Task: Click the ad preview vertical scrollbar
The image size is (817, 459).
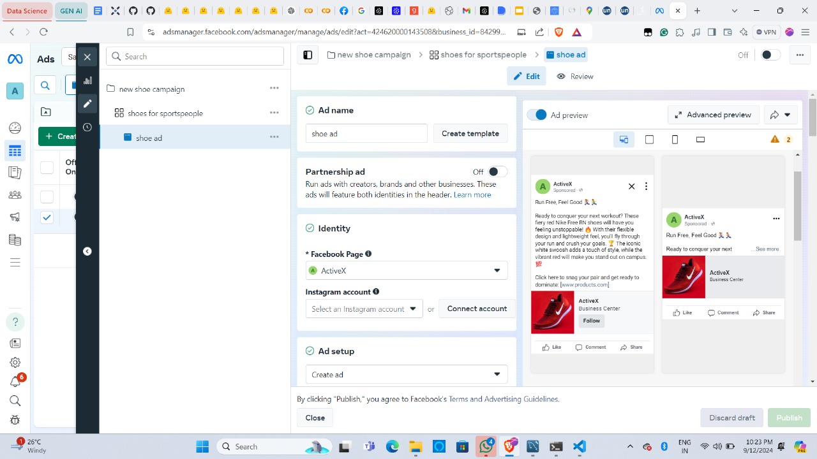Action: coord(797,205)
